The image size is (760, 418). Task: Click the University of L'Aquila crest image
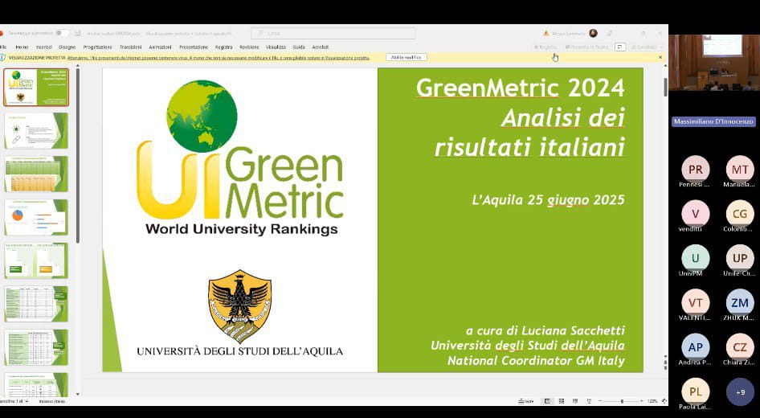coord(240,305)
